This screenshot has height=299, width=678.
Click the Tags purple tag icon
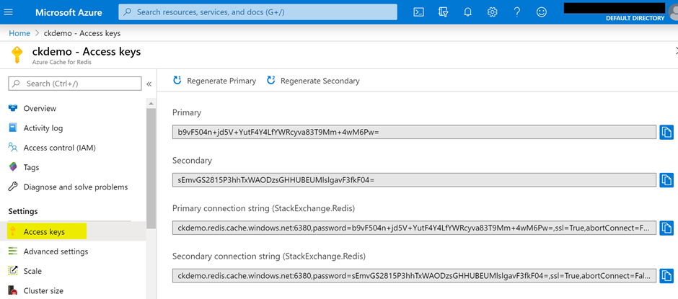[13, 167]
